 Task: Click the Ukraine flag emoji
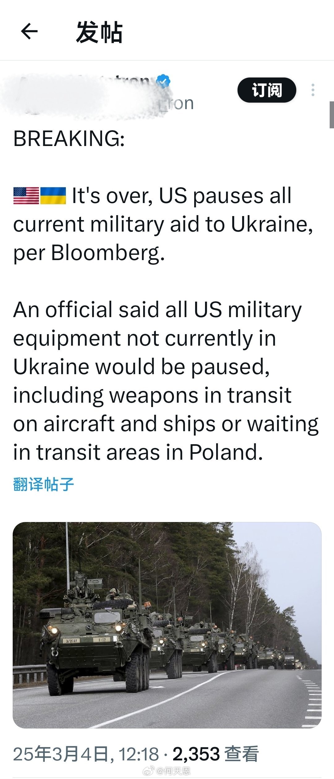pyautogui.click(x=53, y=196)
